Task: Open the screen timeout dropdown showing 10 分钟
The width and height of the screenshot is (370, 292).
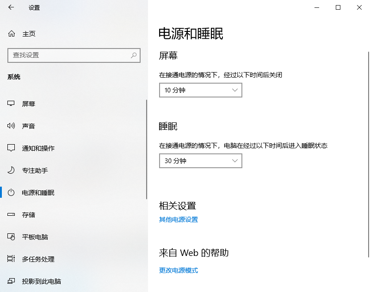Action: click(200, 90)
